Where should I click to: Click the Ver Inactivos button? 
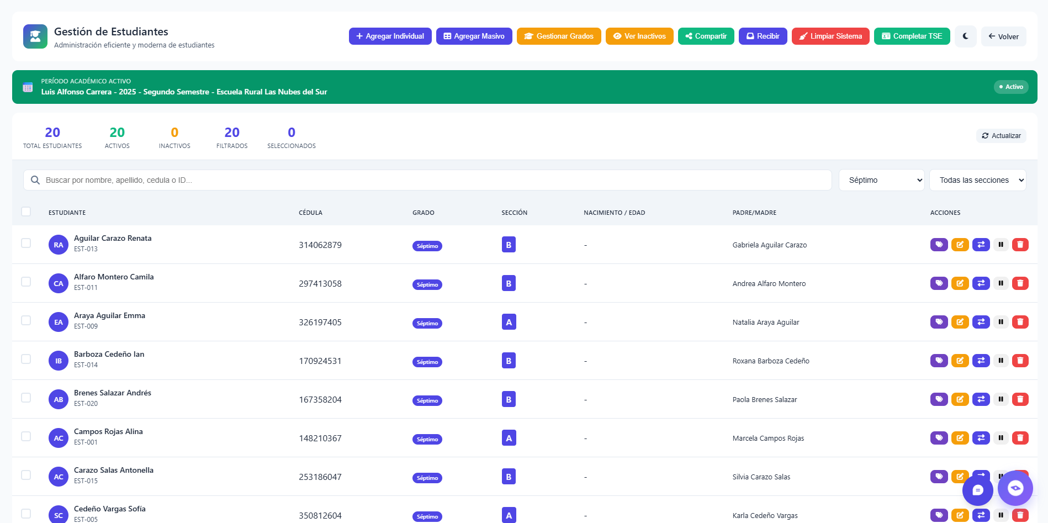coord(639,36)
